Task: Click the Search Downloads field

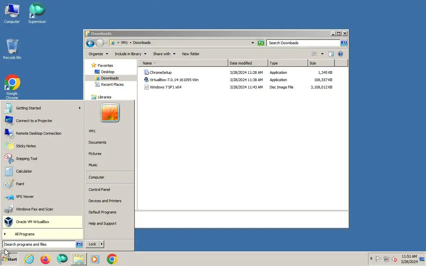Action: tap(303, 43)
